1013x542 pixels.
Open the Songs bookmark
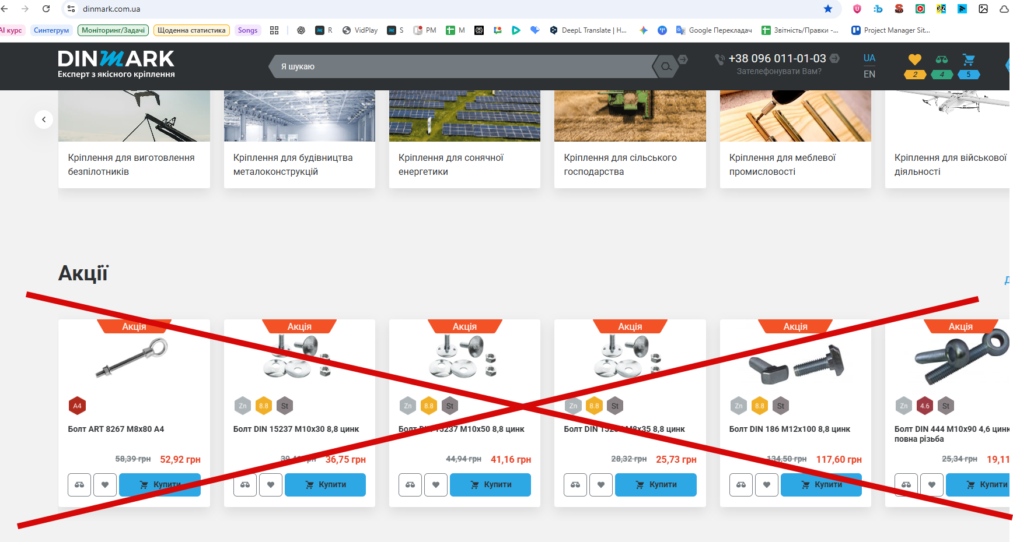[247, 30]
